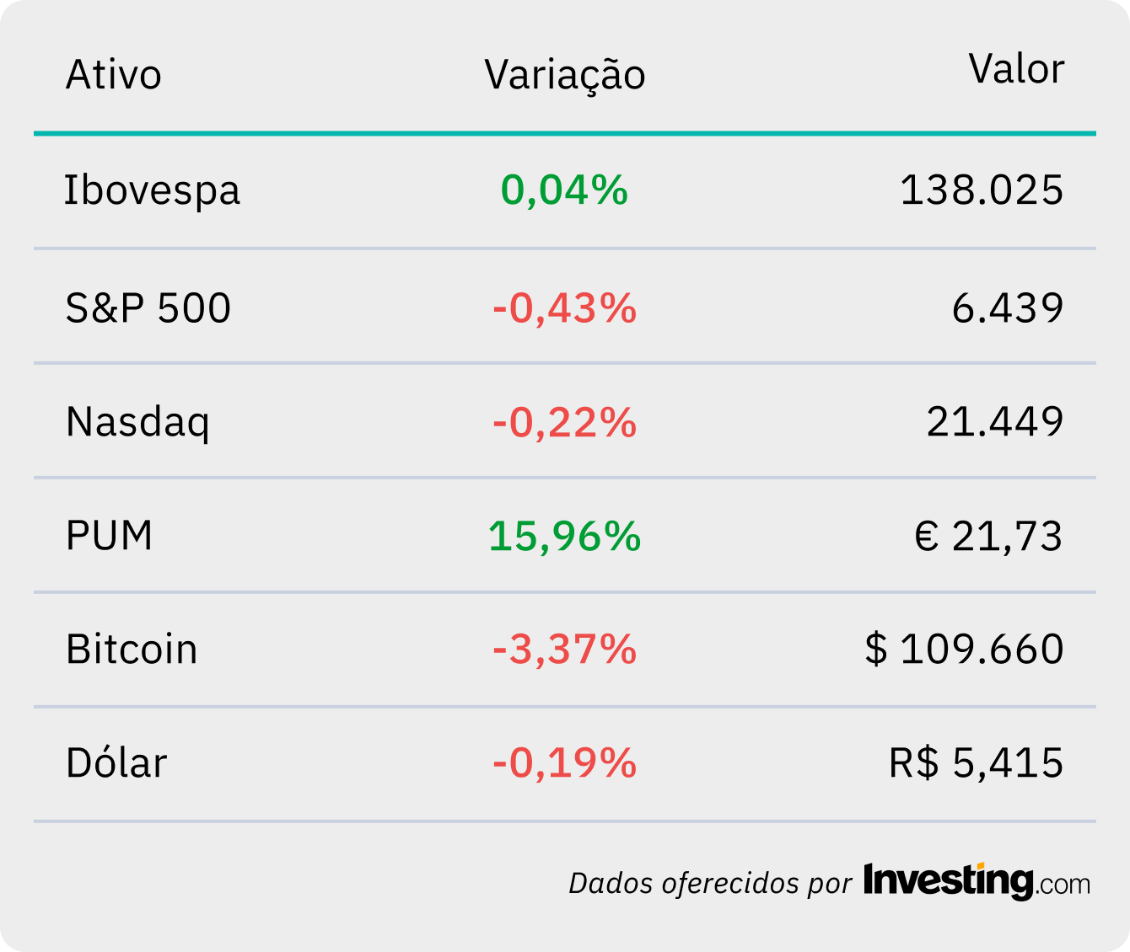This screenshot has width=1130, height=952.
Task: Click Nasdaq's -0,22% variation
Action: pyautogui.click(x=564, y=422)
